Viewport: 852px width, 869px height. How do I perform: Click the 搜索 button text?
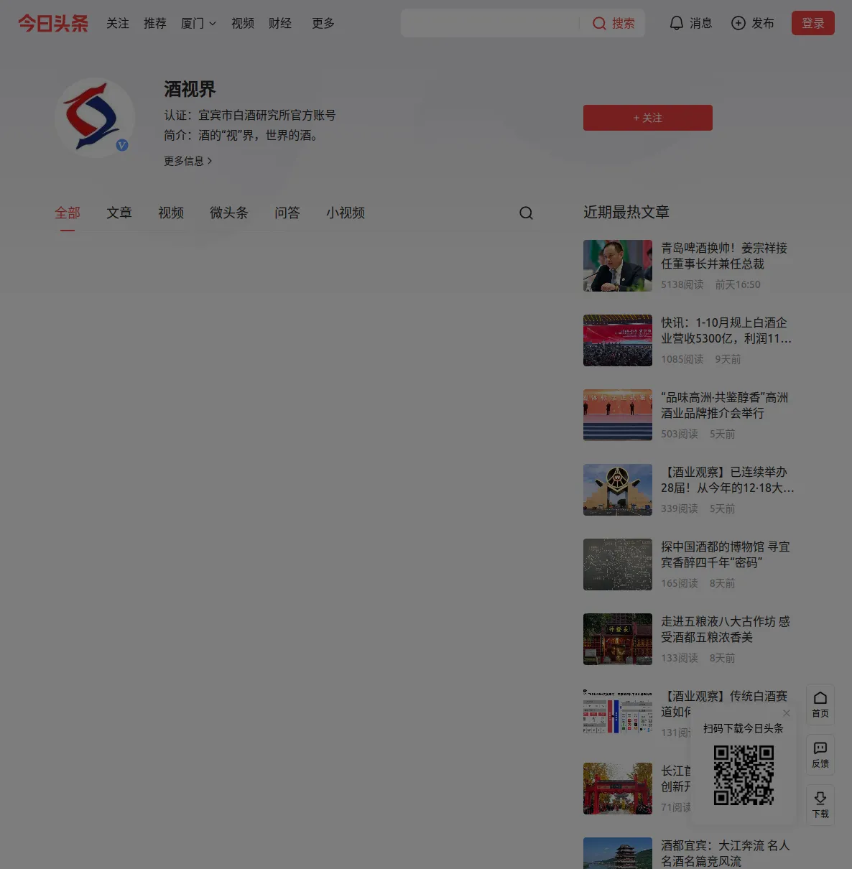624,24
